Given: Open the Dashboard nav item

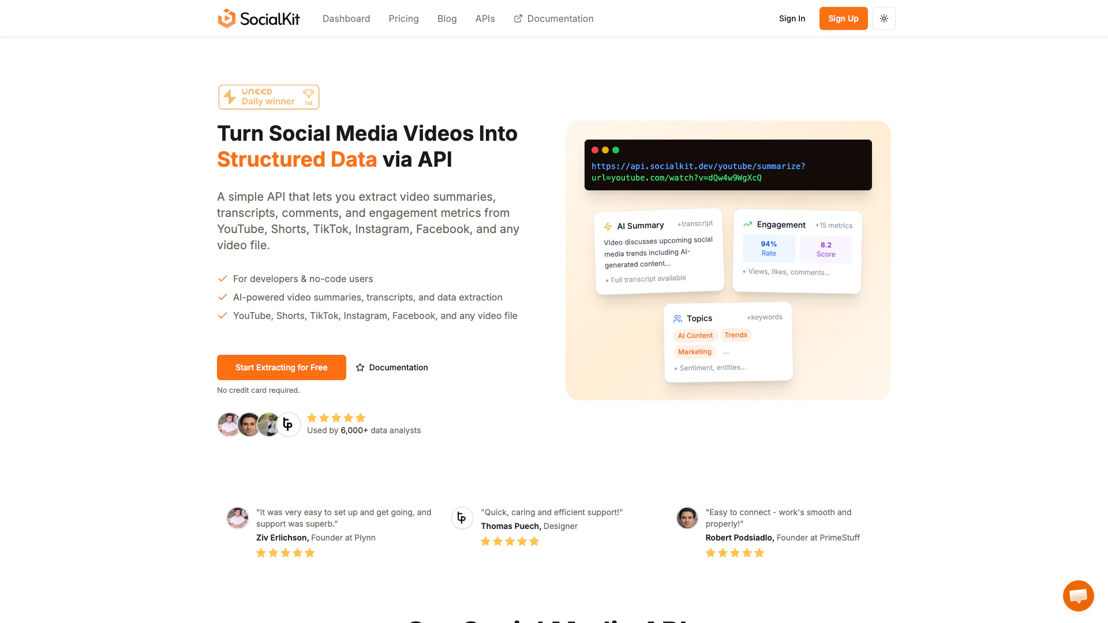Looking at the screenshot, I should click(346, 18).
